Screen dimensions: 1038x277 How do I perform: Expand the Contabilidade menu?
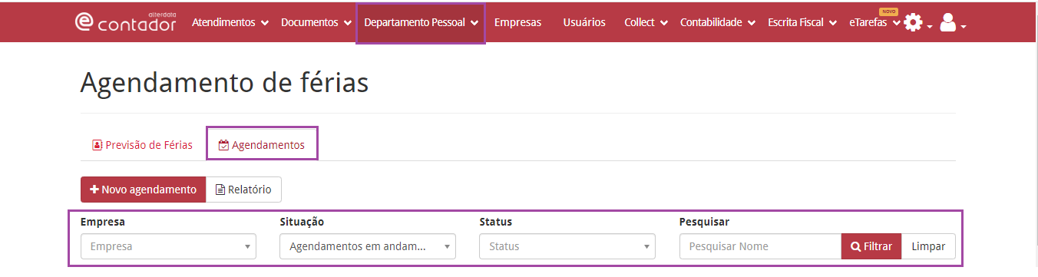click(x=718, y=23)
